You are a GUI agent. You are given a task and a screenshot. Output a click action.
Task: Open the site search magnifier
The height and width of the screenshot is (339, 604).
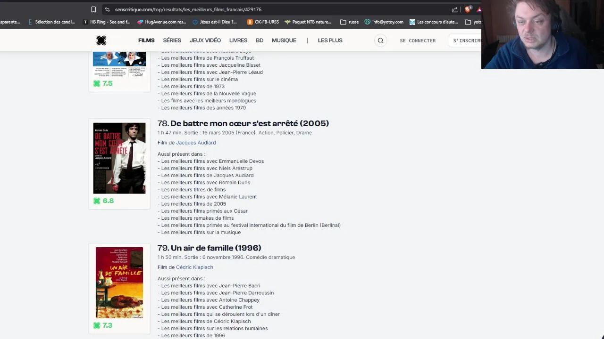(x=380, y=40)
